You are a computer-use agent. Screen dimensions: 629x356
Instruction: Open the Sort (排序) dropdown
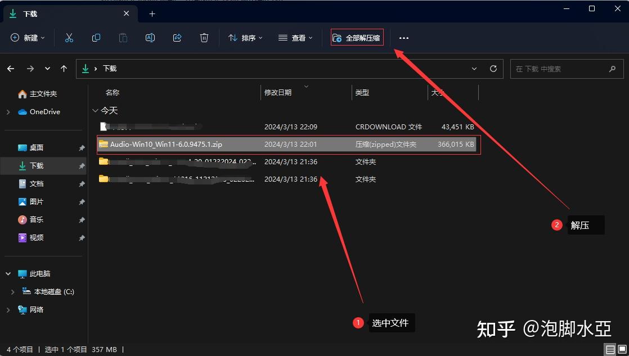click(245, 38)
